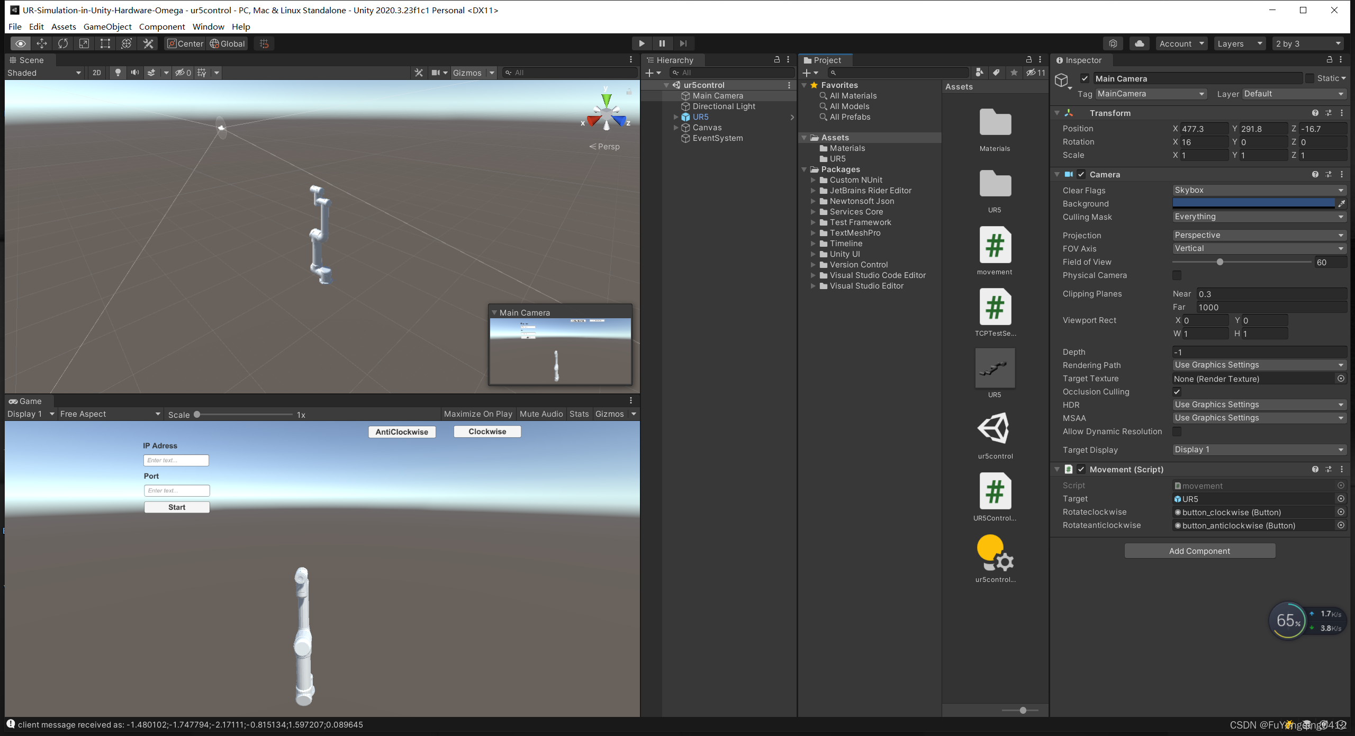This screenshot has width=1355, height=736.
Task: Open the Clear Flags Skybox dropdown
Action: point(1259,190)
